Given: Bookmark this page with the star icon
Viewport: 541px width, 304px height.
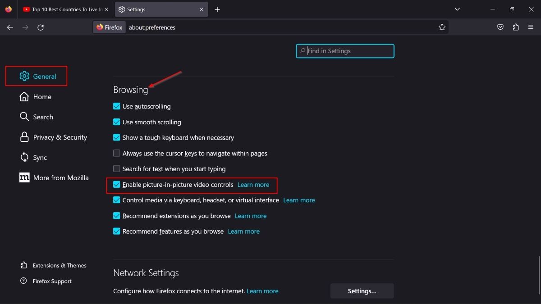Looking at the screenshot, I should (x=442, y=27).
